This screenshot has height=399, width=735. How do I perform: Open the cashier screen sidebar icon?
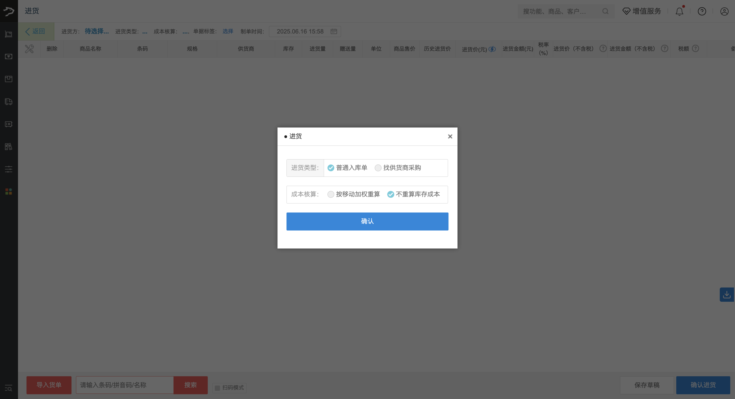tap(8, 34)
